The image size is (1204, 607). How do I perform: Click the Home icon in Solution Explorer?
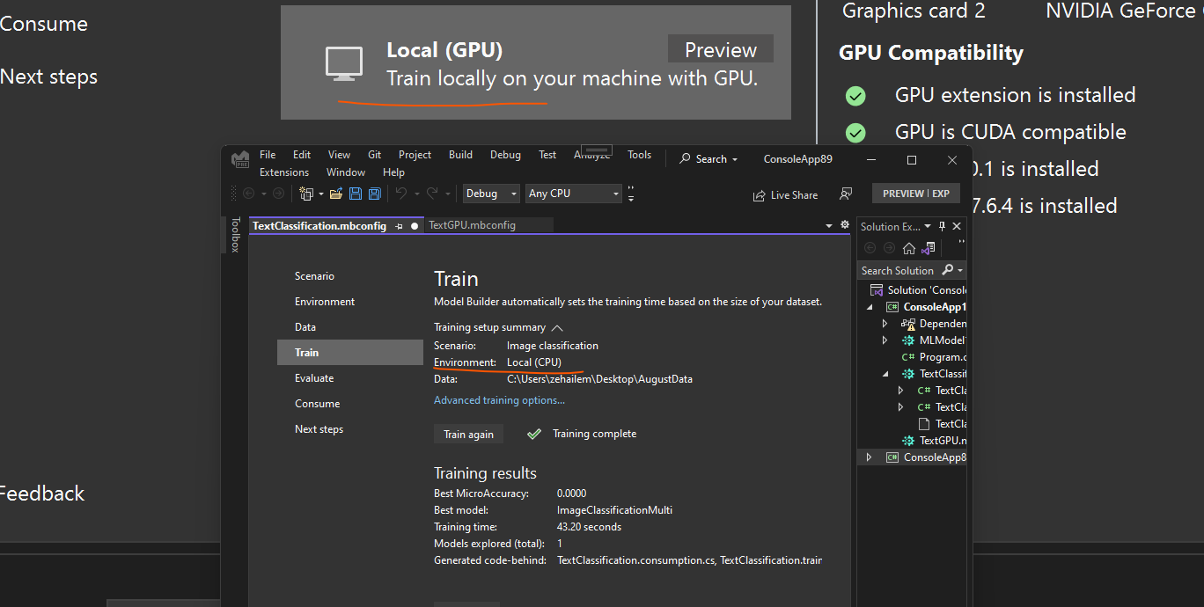[909, 248]
